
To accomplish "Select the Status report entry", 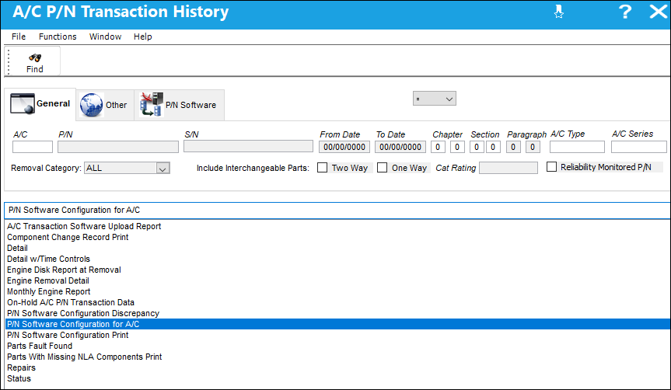I will point(19,379).
